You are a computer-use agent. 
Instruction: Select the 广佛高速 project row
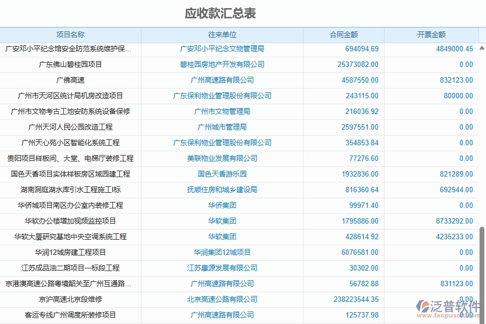coord(71,80)
